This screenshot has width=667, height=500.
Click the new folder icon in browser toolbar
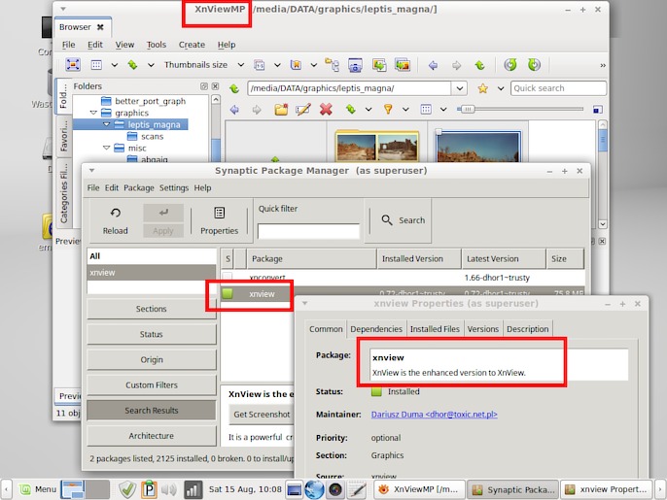coord(281,110)
